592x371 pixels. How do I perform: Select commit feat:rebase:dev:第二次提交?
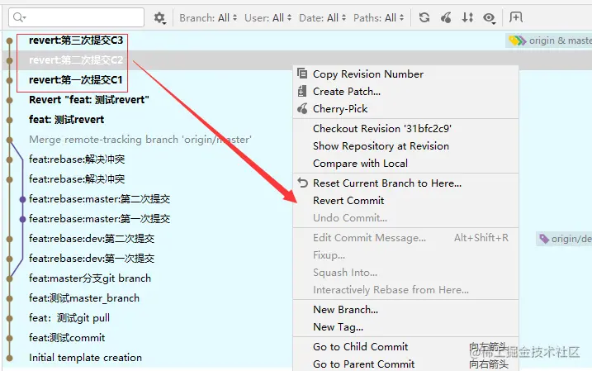point(92,239)
